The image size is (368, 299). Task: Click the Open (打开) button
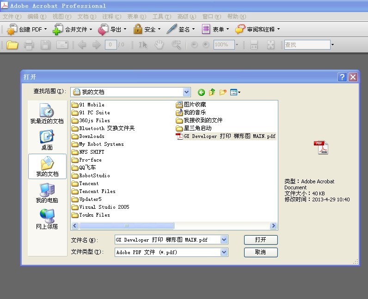pos(261,240)
